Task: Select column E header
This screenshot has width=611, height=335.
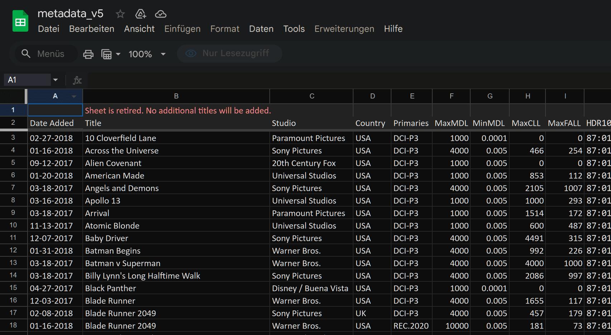Action: click(x=412, y=96)
